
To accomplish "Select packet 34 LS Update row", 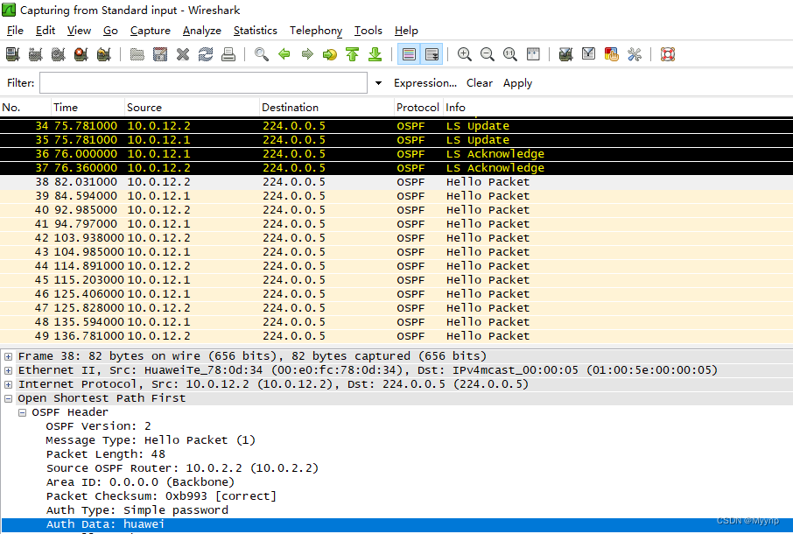I will pyautogui.click(x=396, y=126).
